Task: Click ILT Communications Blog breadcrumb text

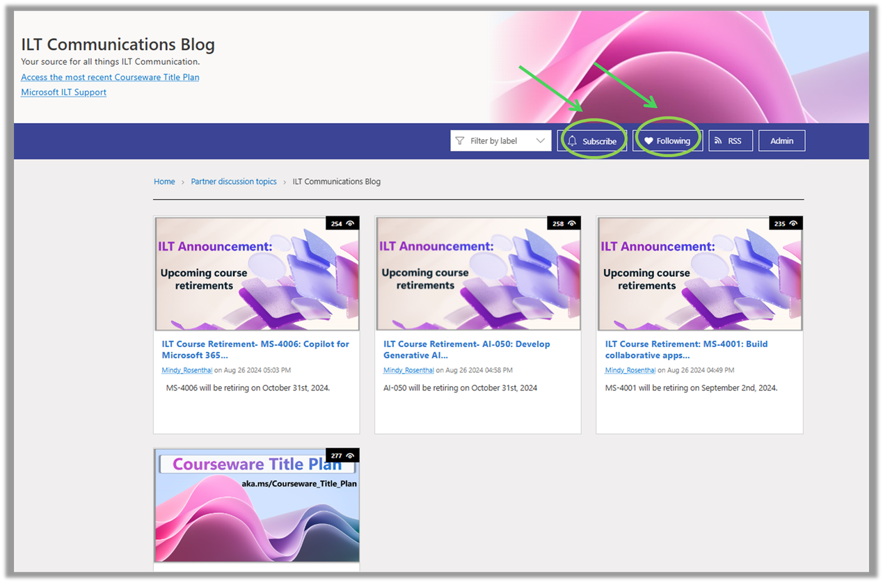Action: tap(337, 182)
